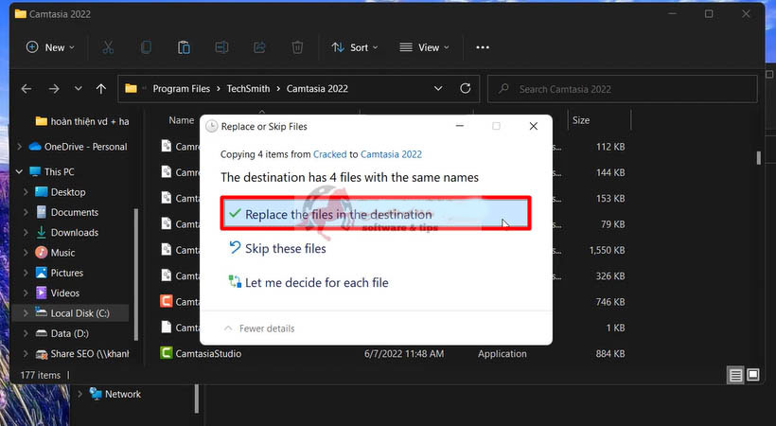Screen dimensions: 776x426
Task: Click the Share icon in toolbar
Action: click(259, 47)
